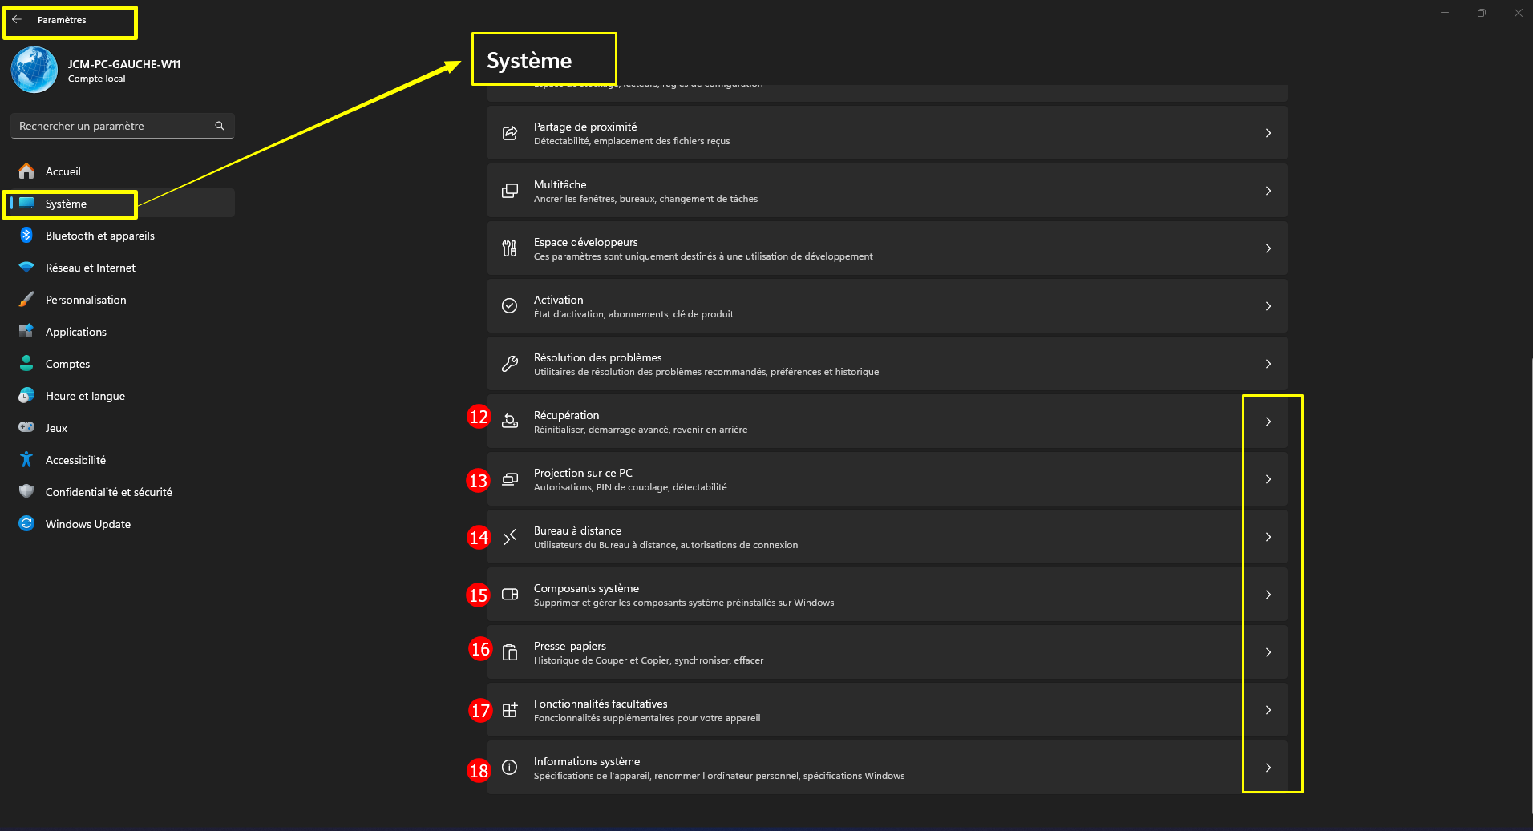Expand the Multitâche row chevron
This screenshot has height=831, width=1533.
coord(1268,191)
